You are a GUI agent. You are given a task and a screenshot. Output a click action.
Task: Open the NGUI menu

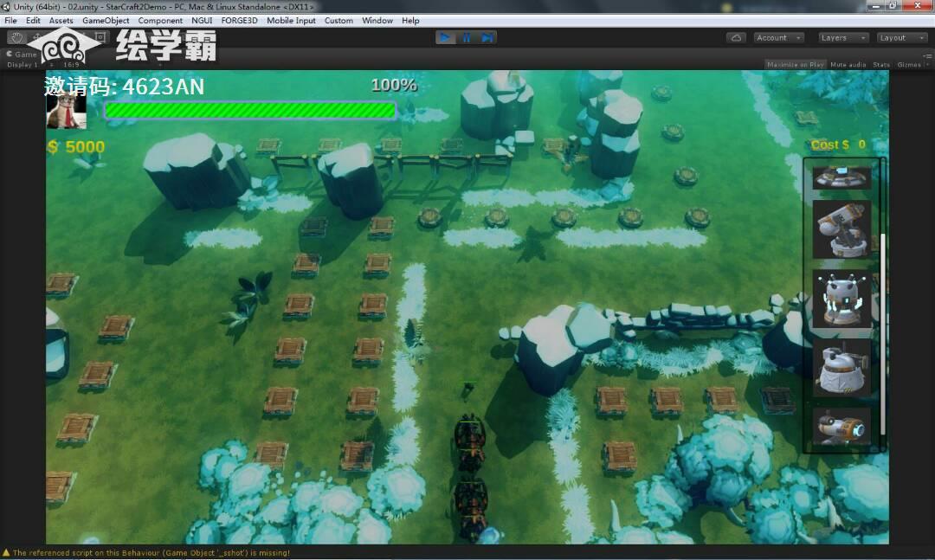(x=202, y=20)
